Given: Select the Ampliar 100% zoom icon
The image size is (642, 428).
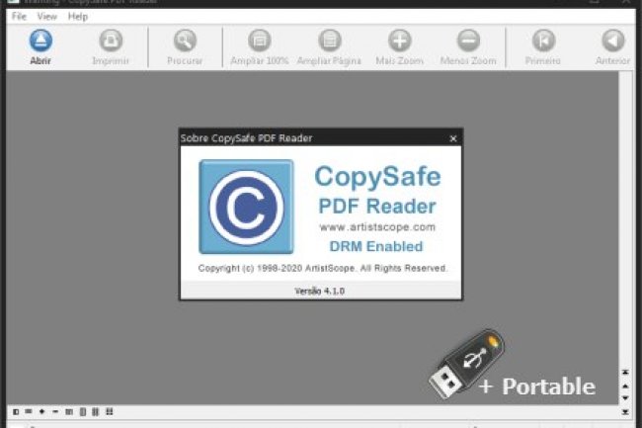Looking at the screenshot, I should coord(259,41).
